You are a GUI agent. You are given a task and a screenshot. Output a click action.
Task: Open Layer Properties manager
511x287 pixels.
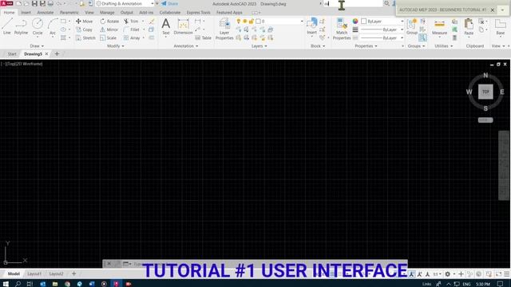224,29
